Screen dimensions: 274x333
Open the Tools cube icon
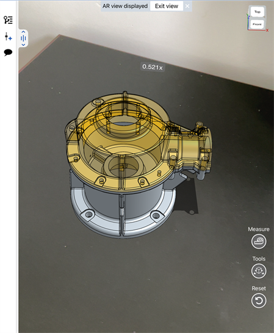pos(259,271)
